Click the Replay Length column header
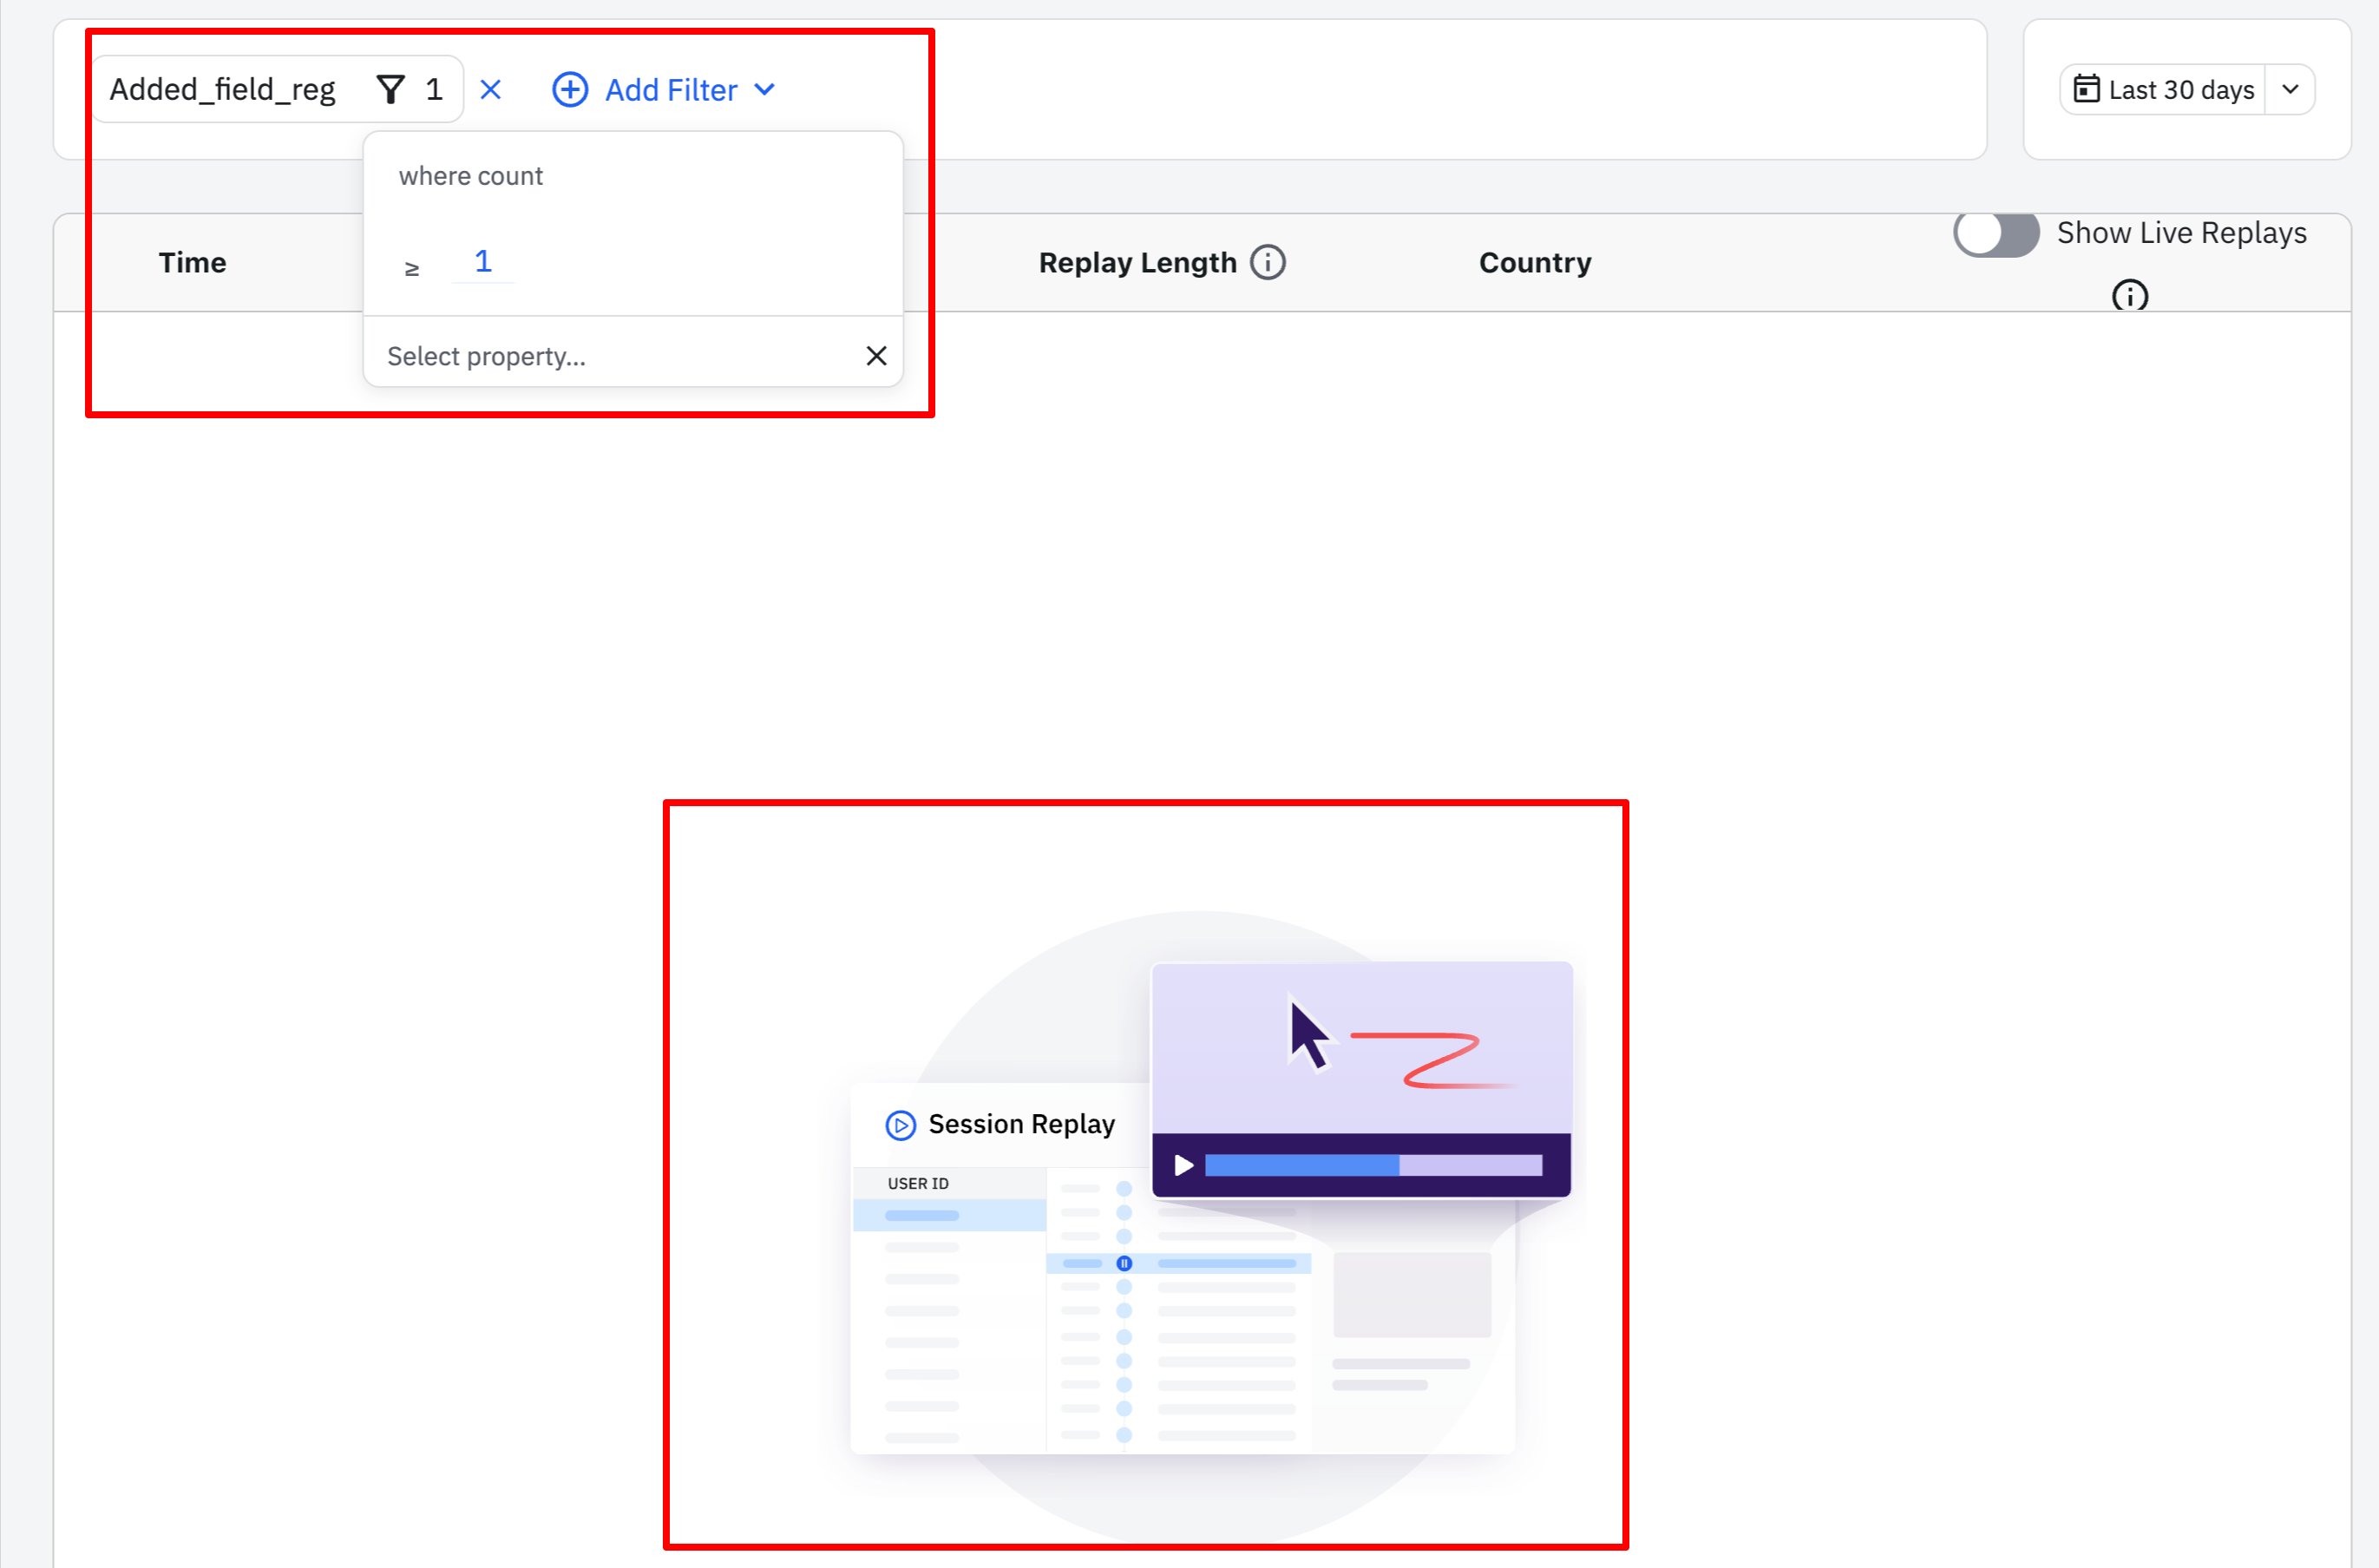 [1137, 263]
